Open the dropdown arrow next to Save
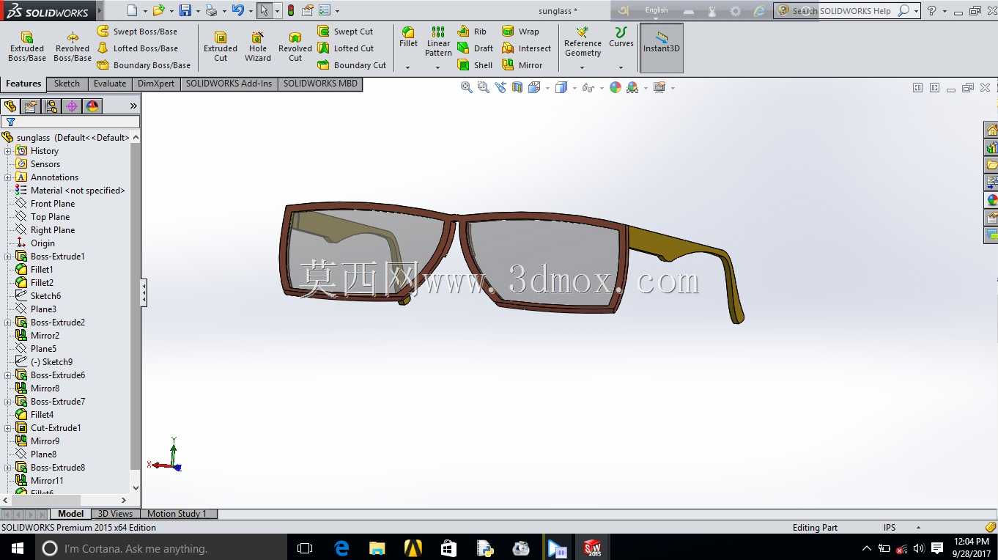 point(198,11)
